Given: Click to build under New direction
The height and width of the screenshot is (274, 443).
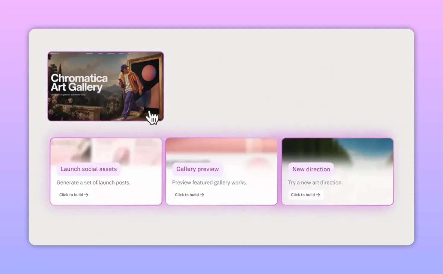Looking at the screenshot, I should click(x=306, y=195).
